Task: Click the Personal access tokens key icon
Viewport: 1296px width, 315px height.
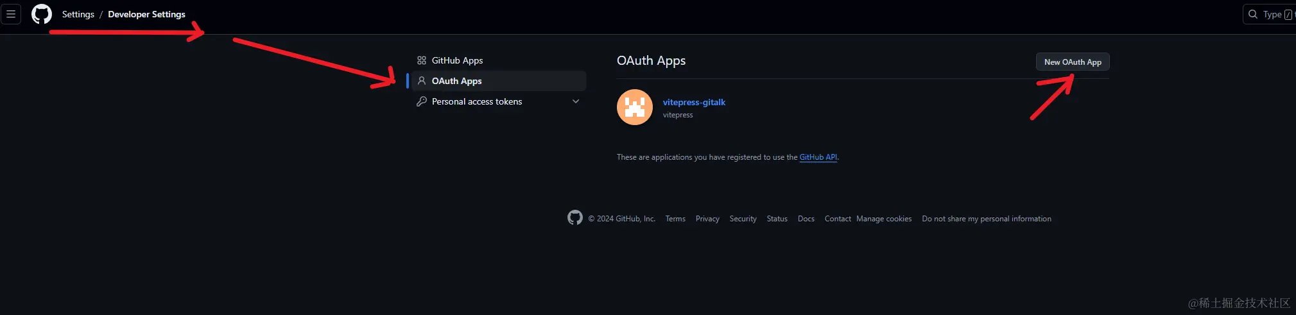Action: coord(422,101)
